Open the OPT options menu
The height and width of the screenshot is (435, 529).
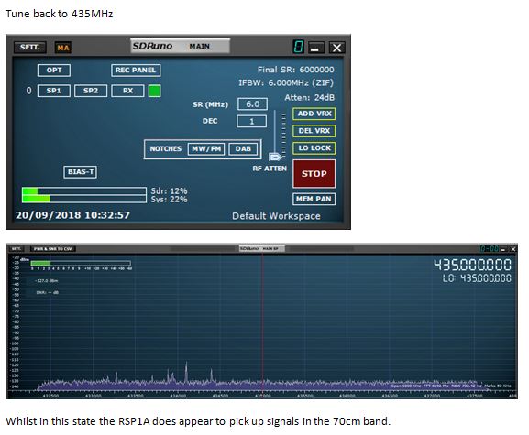(54, 71)
